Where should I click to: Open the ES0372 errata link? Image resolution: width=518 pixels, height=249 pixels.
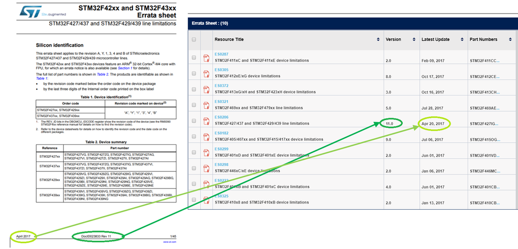(221, 85)
